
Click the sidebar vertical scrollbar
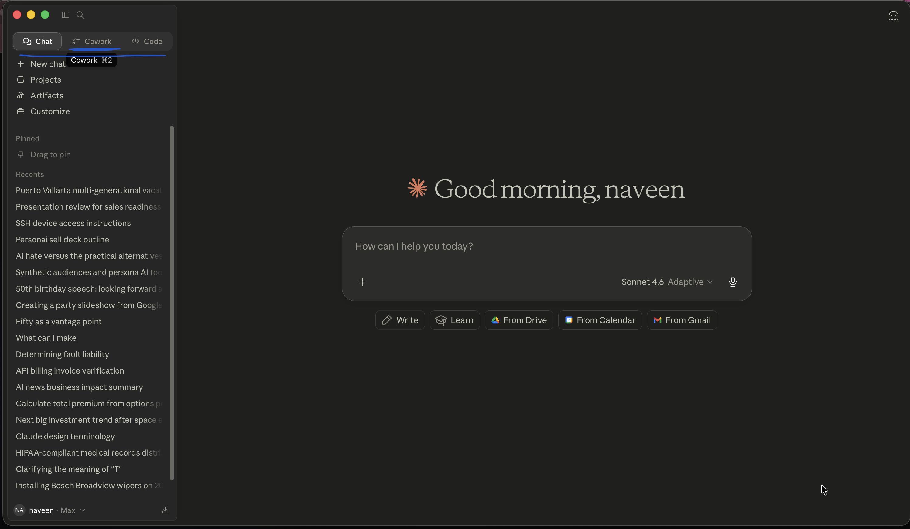(172, 303)
